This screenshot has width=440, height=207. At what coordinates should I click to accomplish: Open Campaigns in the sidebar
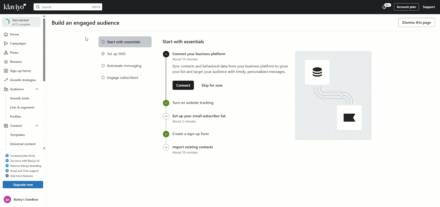(18, 44)
